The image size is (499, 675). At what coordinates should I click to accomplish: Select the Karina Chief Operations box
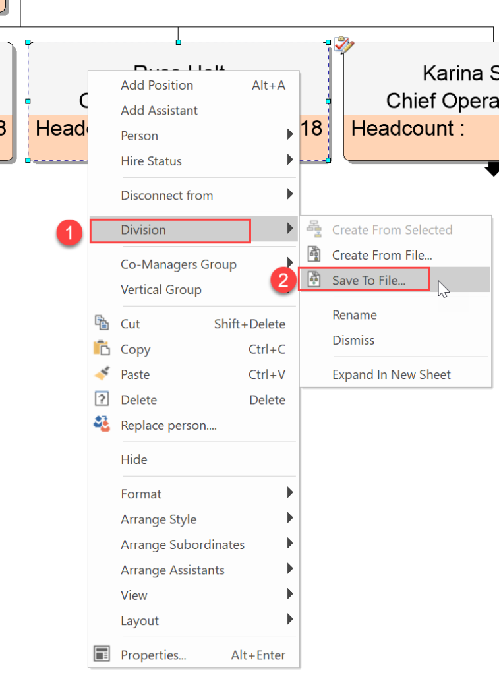[x=422, y=102]
